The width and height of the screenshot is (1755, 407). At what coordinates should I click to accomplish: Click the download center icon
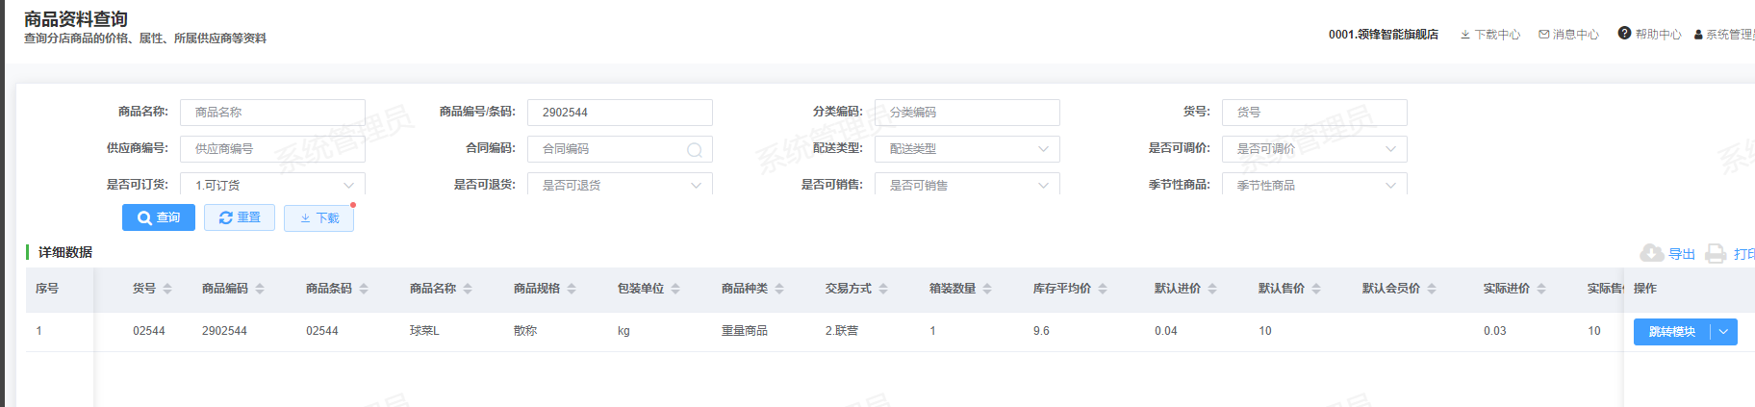(x=1465, y=35)
